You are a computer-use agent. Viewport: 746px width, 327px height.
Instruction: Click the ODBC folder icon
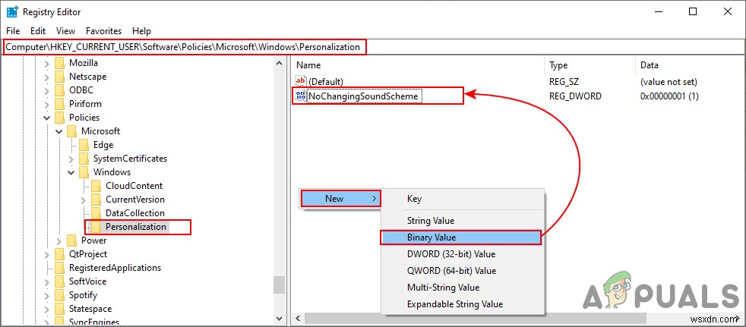pos(59,90)
